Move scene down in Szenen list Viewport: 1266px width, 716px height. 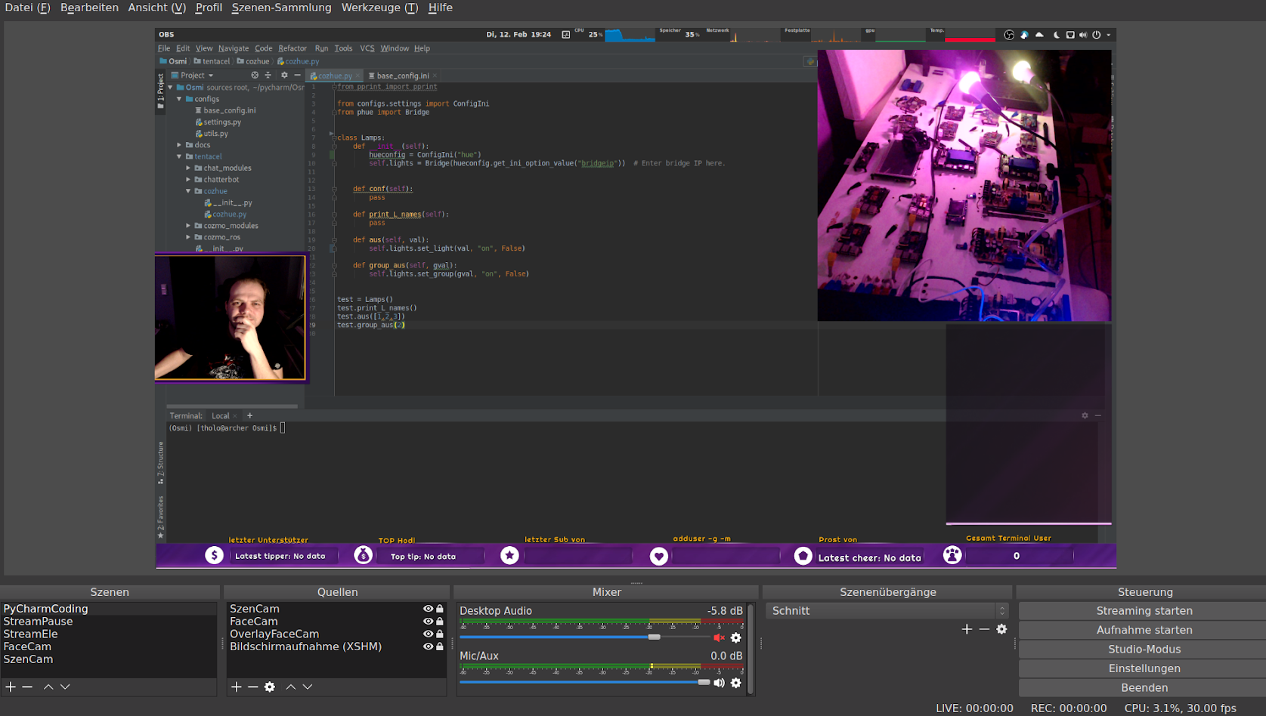65,687
